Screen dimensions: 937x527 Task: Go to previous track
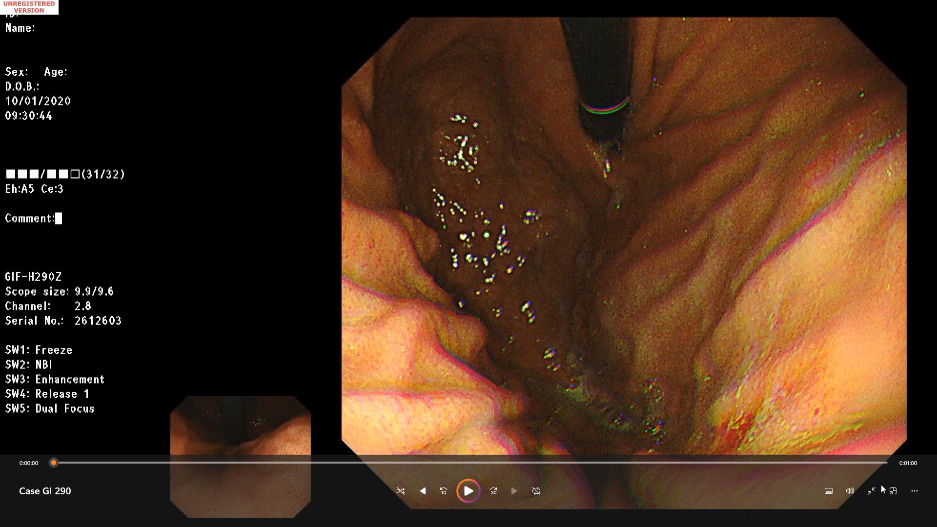tap(422, 491)
